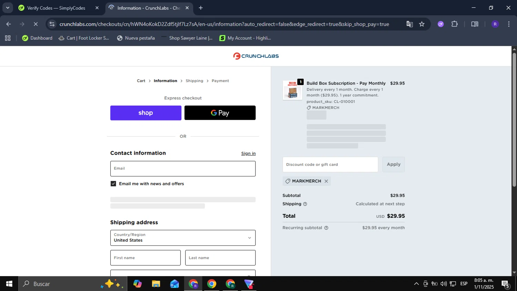Viewport: 517px width, 291px height.
Task: Click the CrunchLabs logo
Action: coord(256,56)
